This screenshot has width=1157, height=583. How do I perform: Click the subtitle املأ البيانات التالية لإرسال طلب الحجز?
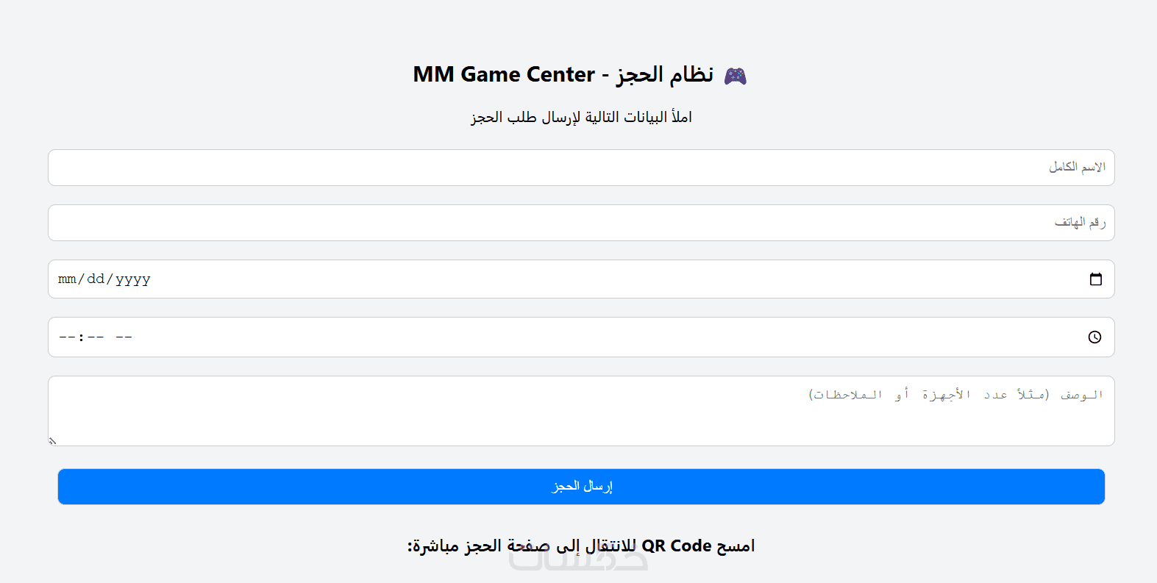coord(581,118)
